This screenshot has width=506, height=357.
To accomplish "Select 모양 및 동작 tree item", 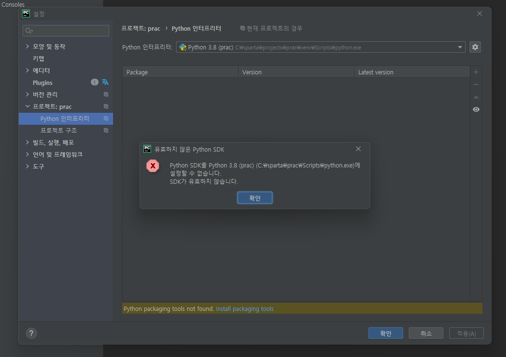I will (x=49, y=47).
